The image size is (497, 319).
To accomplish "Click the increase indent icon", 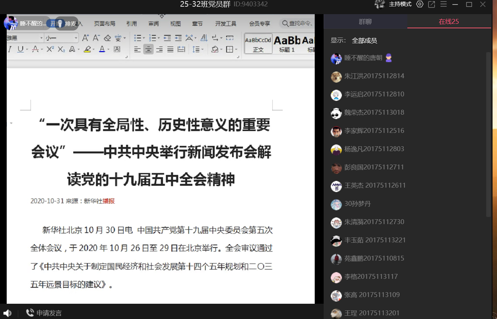I will 178,38.
